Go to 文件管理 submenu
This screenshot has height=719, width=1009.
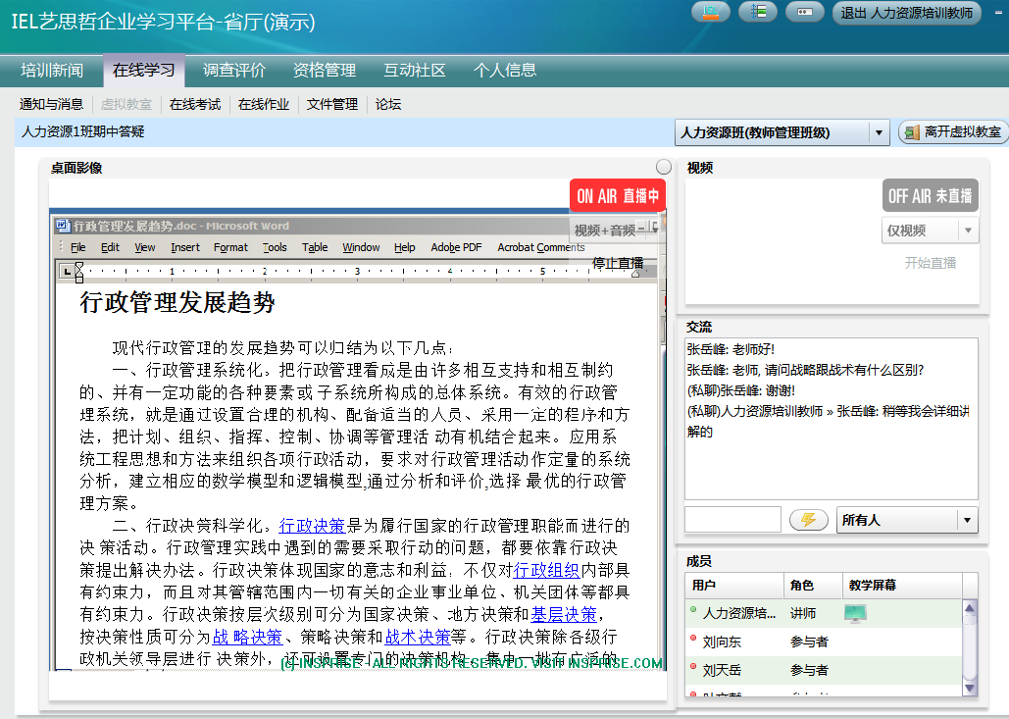coord(332,104)
